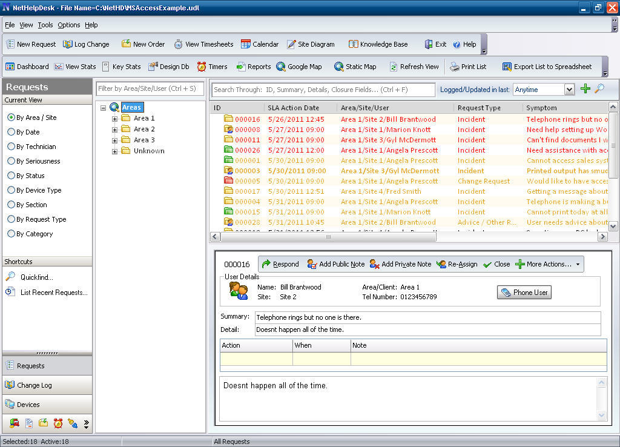The width and height of the screenshot is (620, 447).
Task: Expand the Area 3 tree node
Action: (x=114, y=141)
